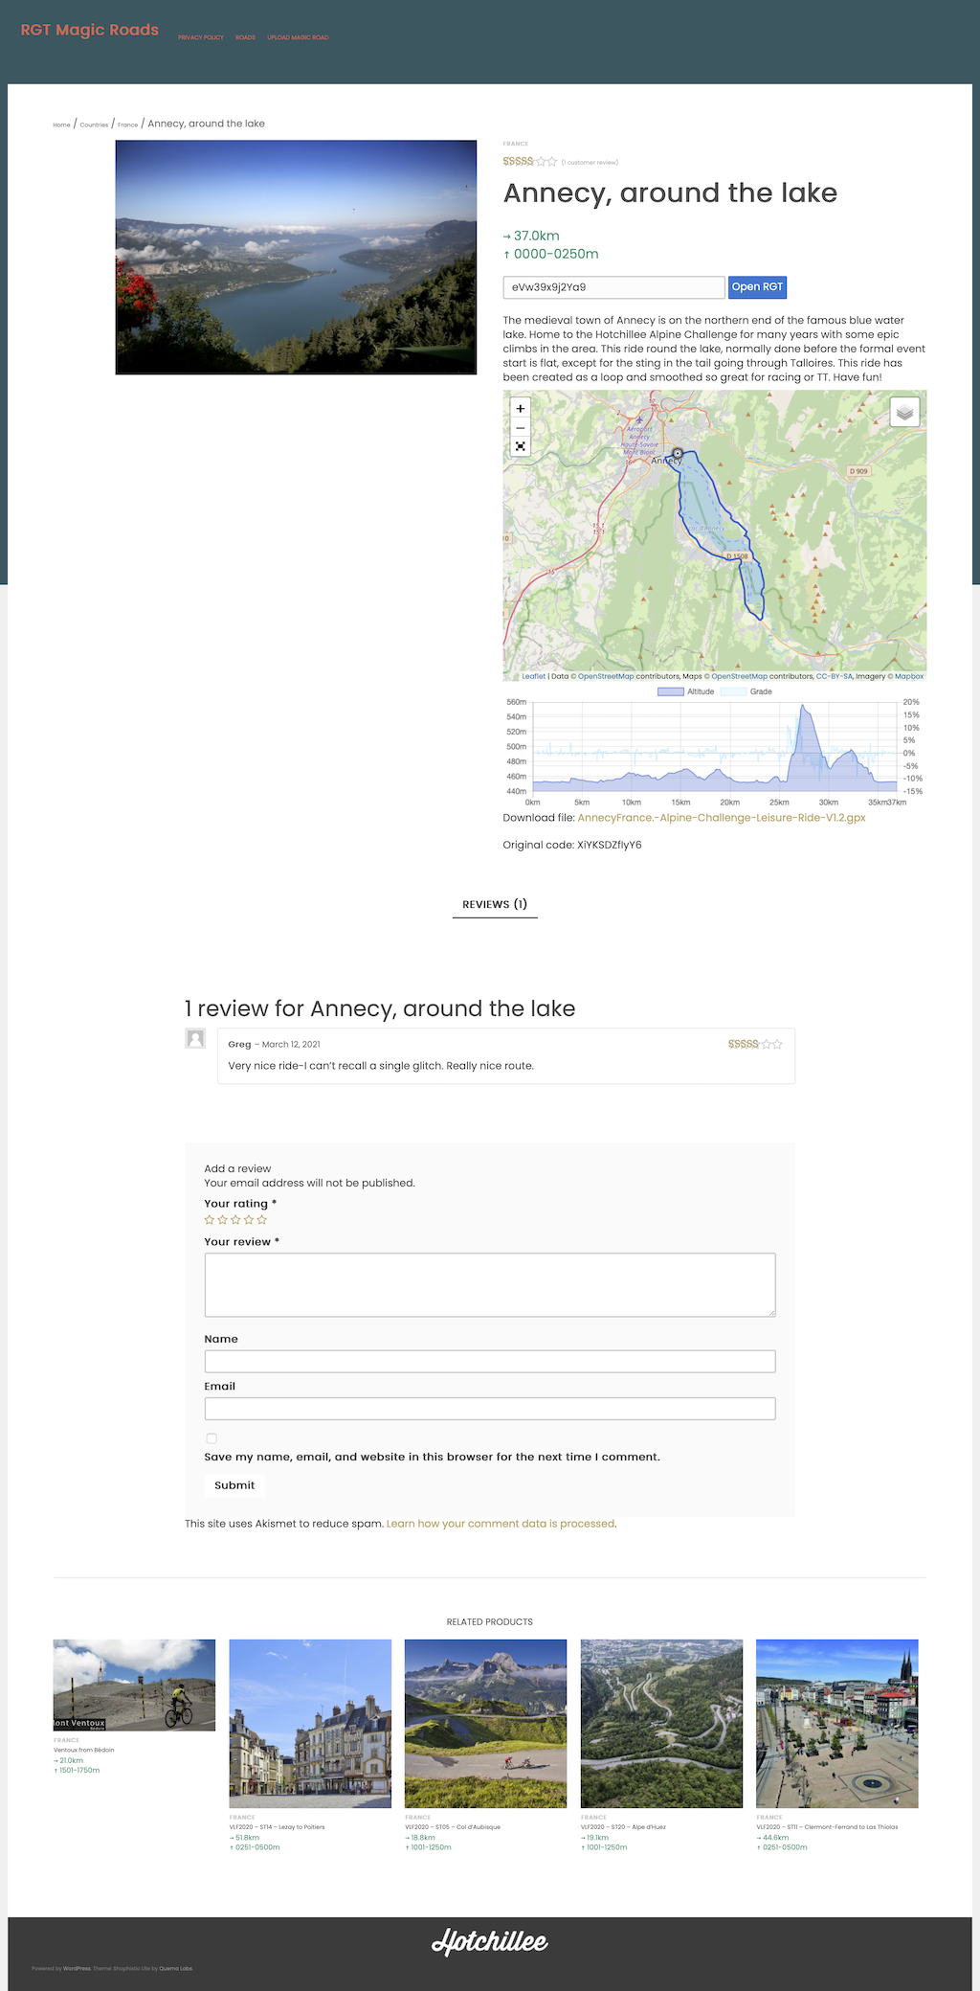980x1991 pixels.
Task: Submit the review form
Action: pos(234,1485)
